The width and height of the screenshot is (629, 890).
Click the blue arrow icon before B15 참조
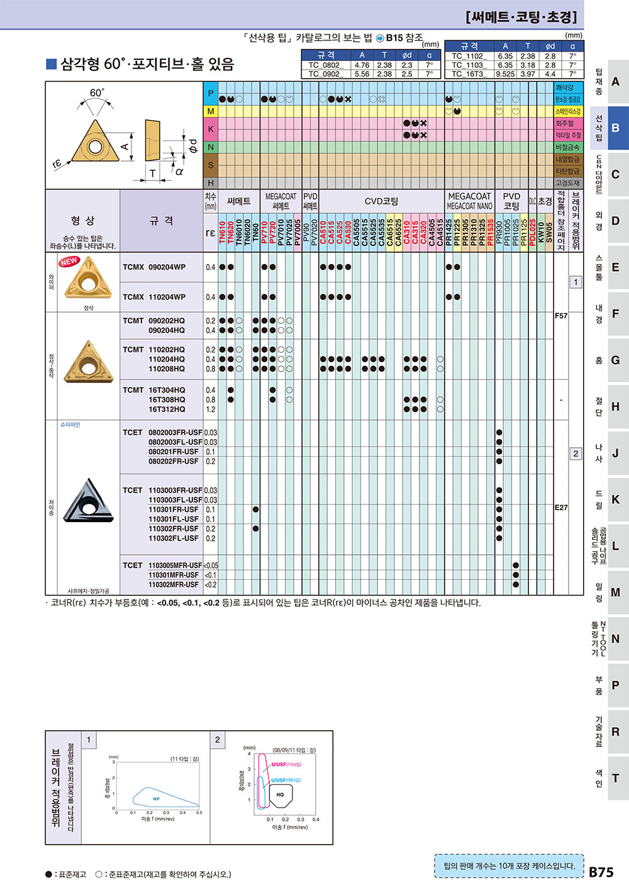379,38
